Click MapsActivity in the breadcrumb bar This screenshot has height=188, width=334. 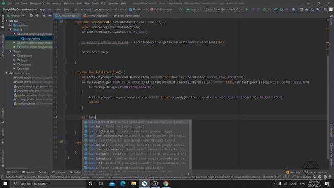(x=138, y=9)
